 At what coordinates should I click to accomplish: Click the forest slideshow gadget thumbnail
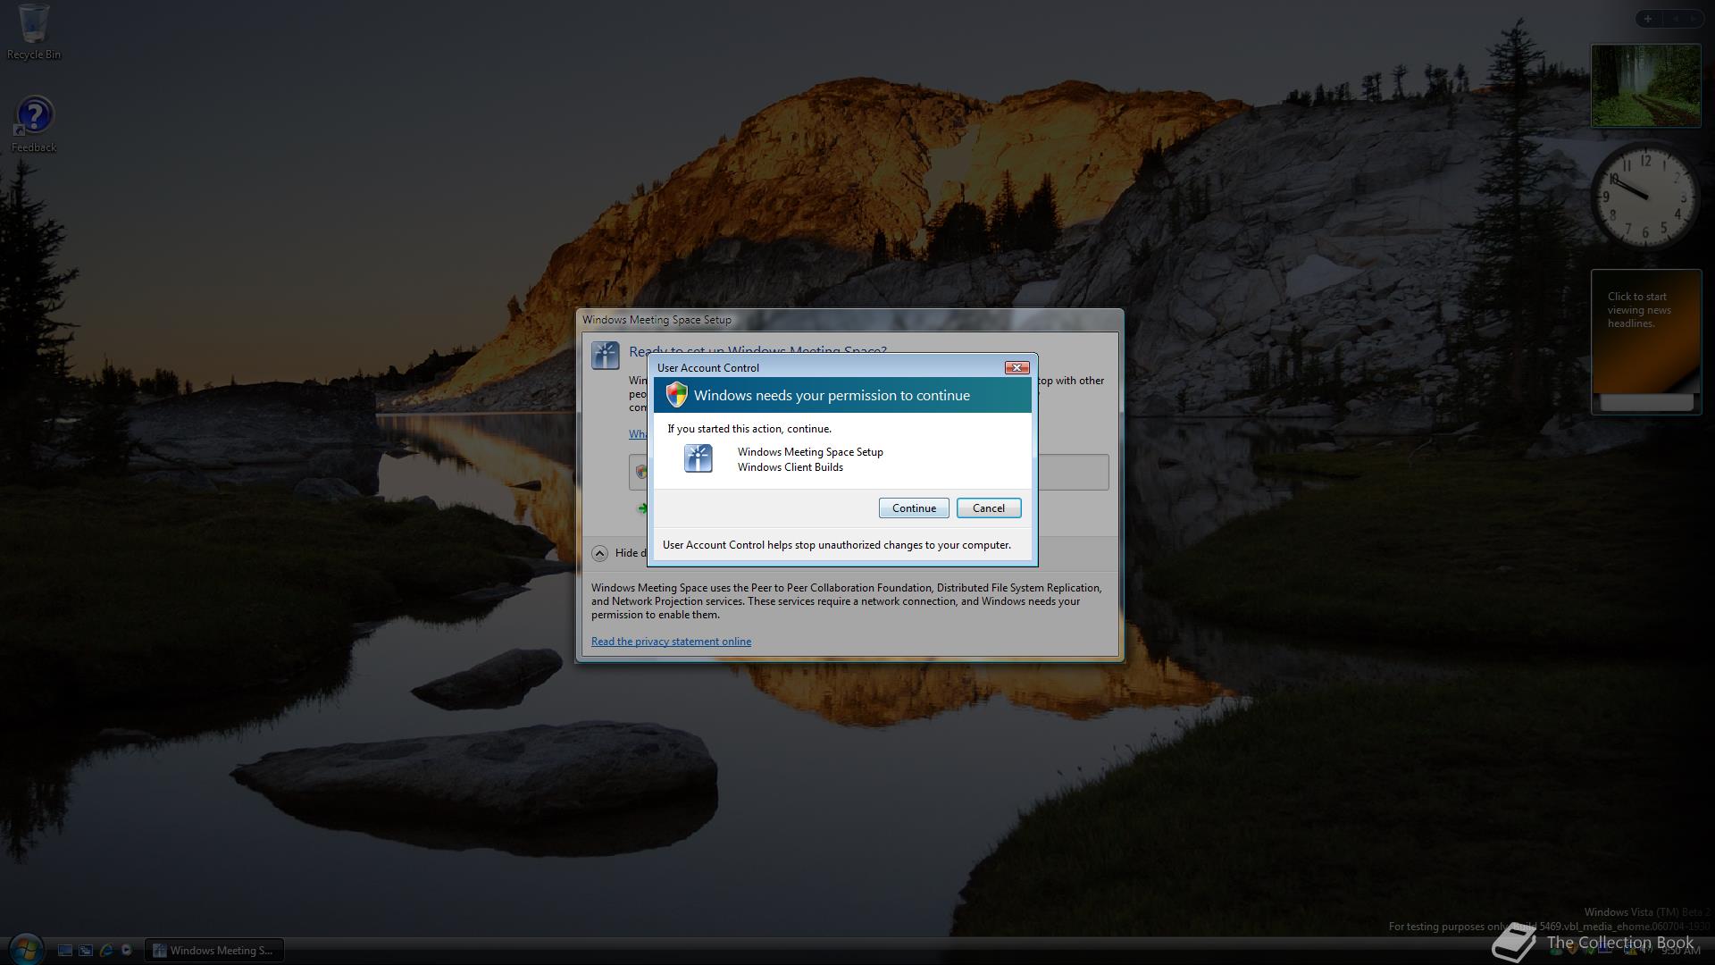pyautogui.click(x=1645, y=86)
